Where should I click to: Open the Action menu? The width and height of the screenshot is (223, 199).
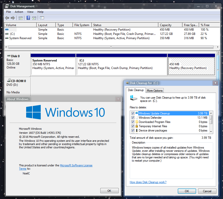(x=19, y=12)
